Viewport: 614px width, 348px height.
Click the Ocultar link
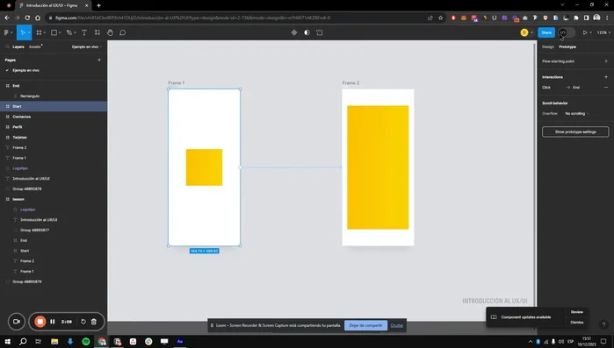[397, 325]
